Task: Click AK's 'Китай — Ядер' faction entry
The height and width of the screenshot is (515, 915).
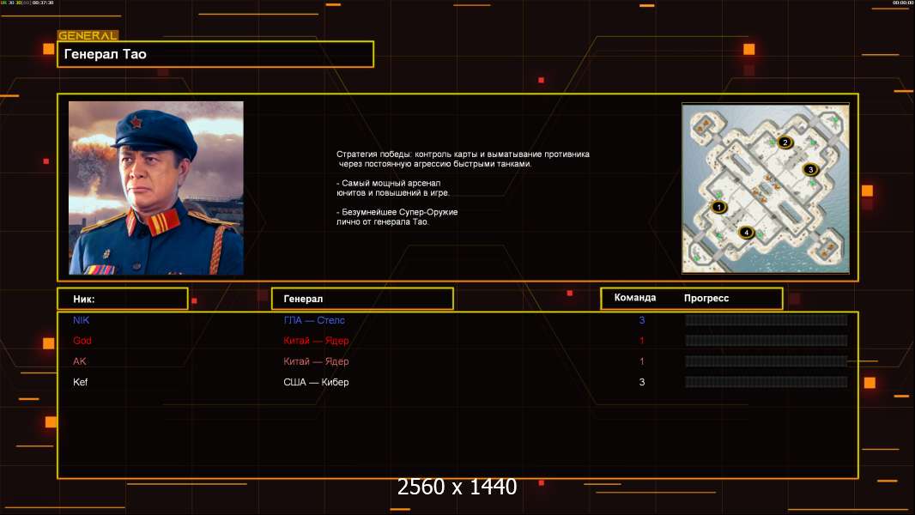Action: pyautogui.click(x=316, y=361)
